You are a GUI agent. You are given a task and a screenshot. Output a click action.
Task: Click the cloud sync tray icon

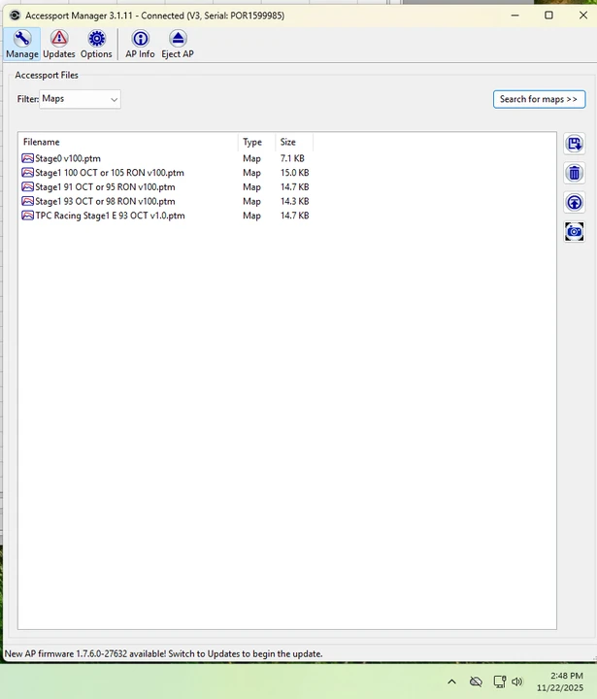(x=476, y=682)
